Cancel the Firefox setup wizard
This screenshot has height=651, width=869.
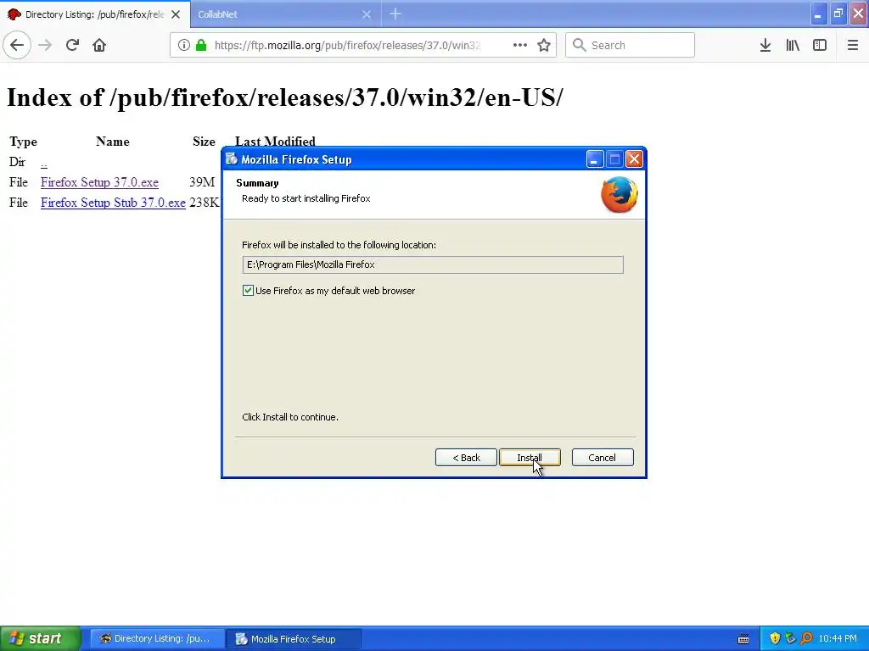click(x=603, y=457)
